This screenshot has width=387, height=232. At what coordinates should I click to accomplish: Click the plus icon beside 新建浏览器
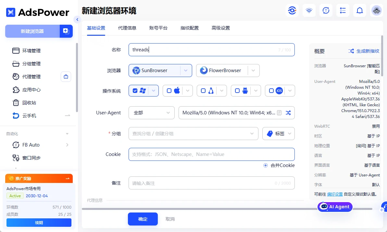pos(66,31)
